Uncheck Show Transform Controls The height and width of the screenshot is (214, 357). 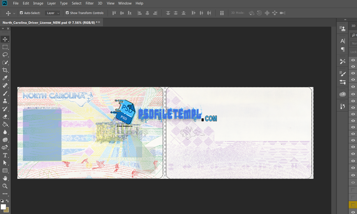pos(67,13)
